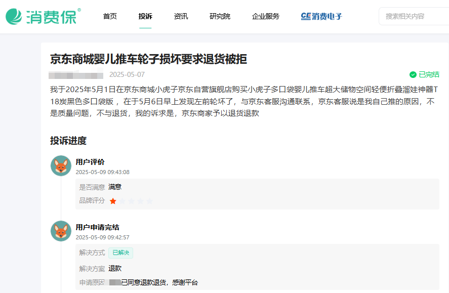The image size is (449, 293).
Task: Open the 首页 navigation item
Action: pos(110,16)
